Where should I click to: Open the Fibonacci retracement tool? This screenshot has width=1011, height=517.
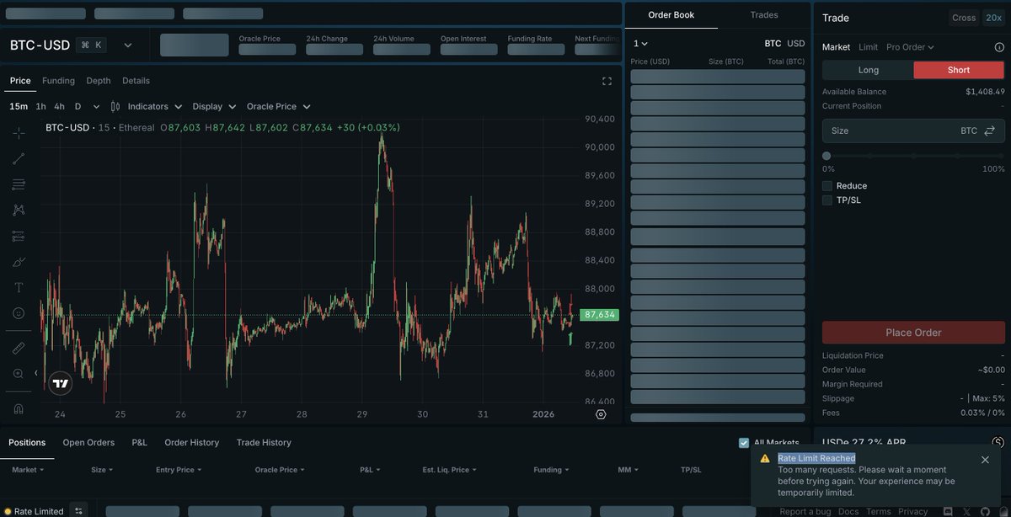(x=19, y=184)
